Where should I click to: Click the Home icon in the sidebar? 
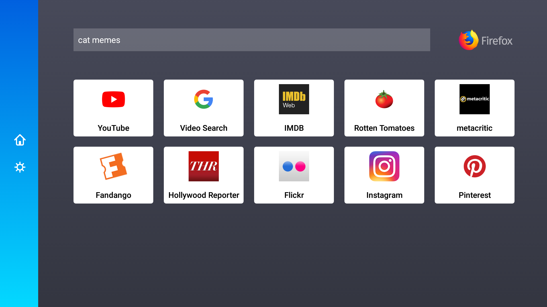(20, 140)
